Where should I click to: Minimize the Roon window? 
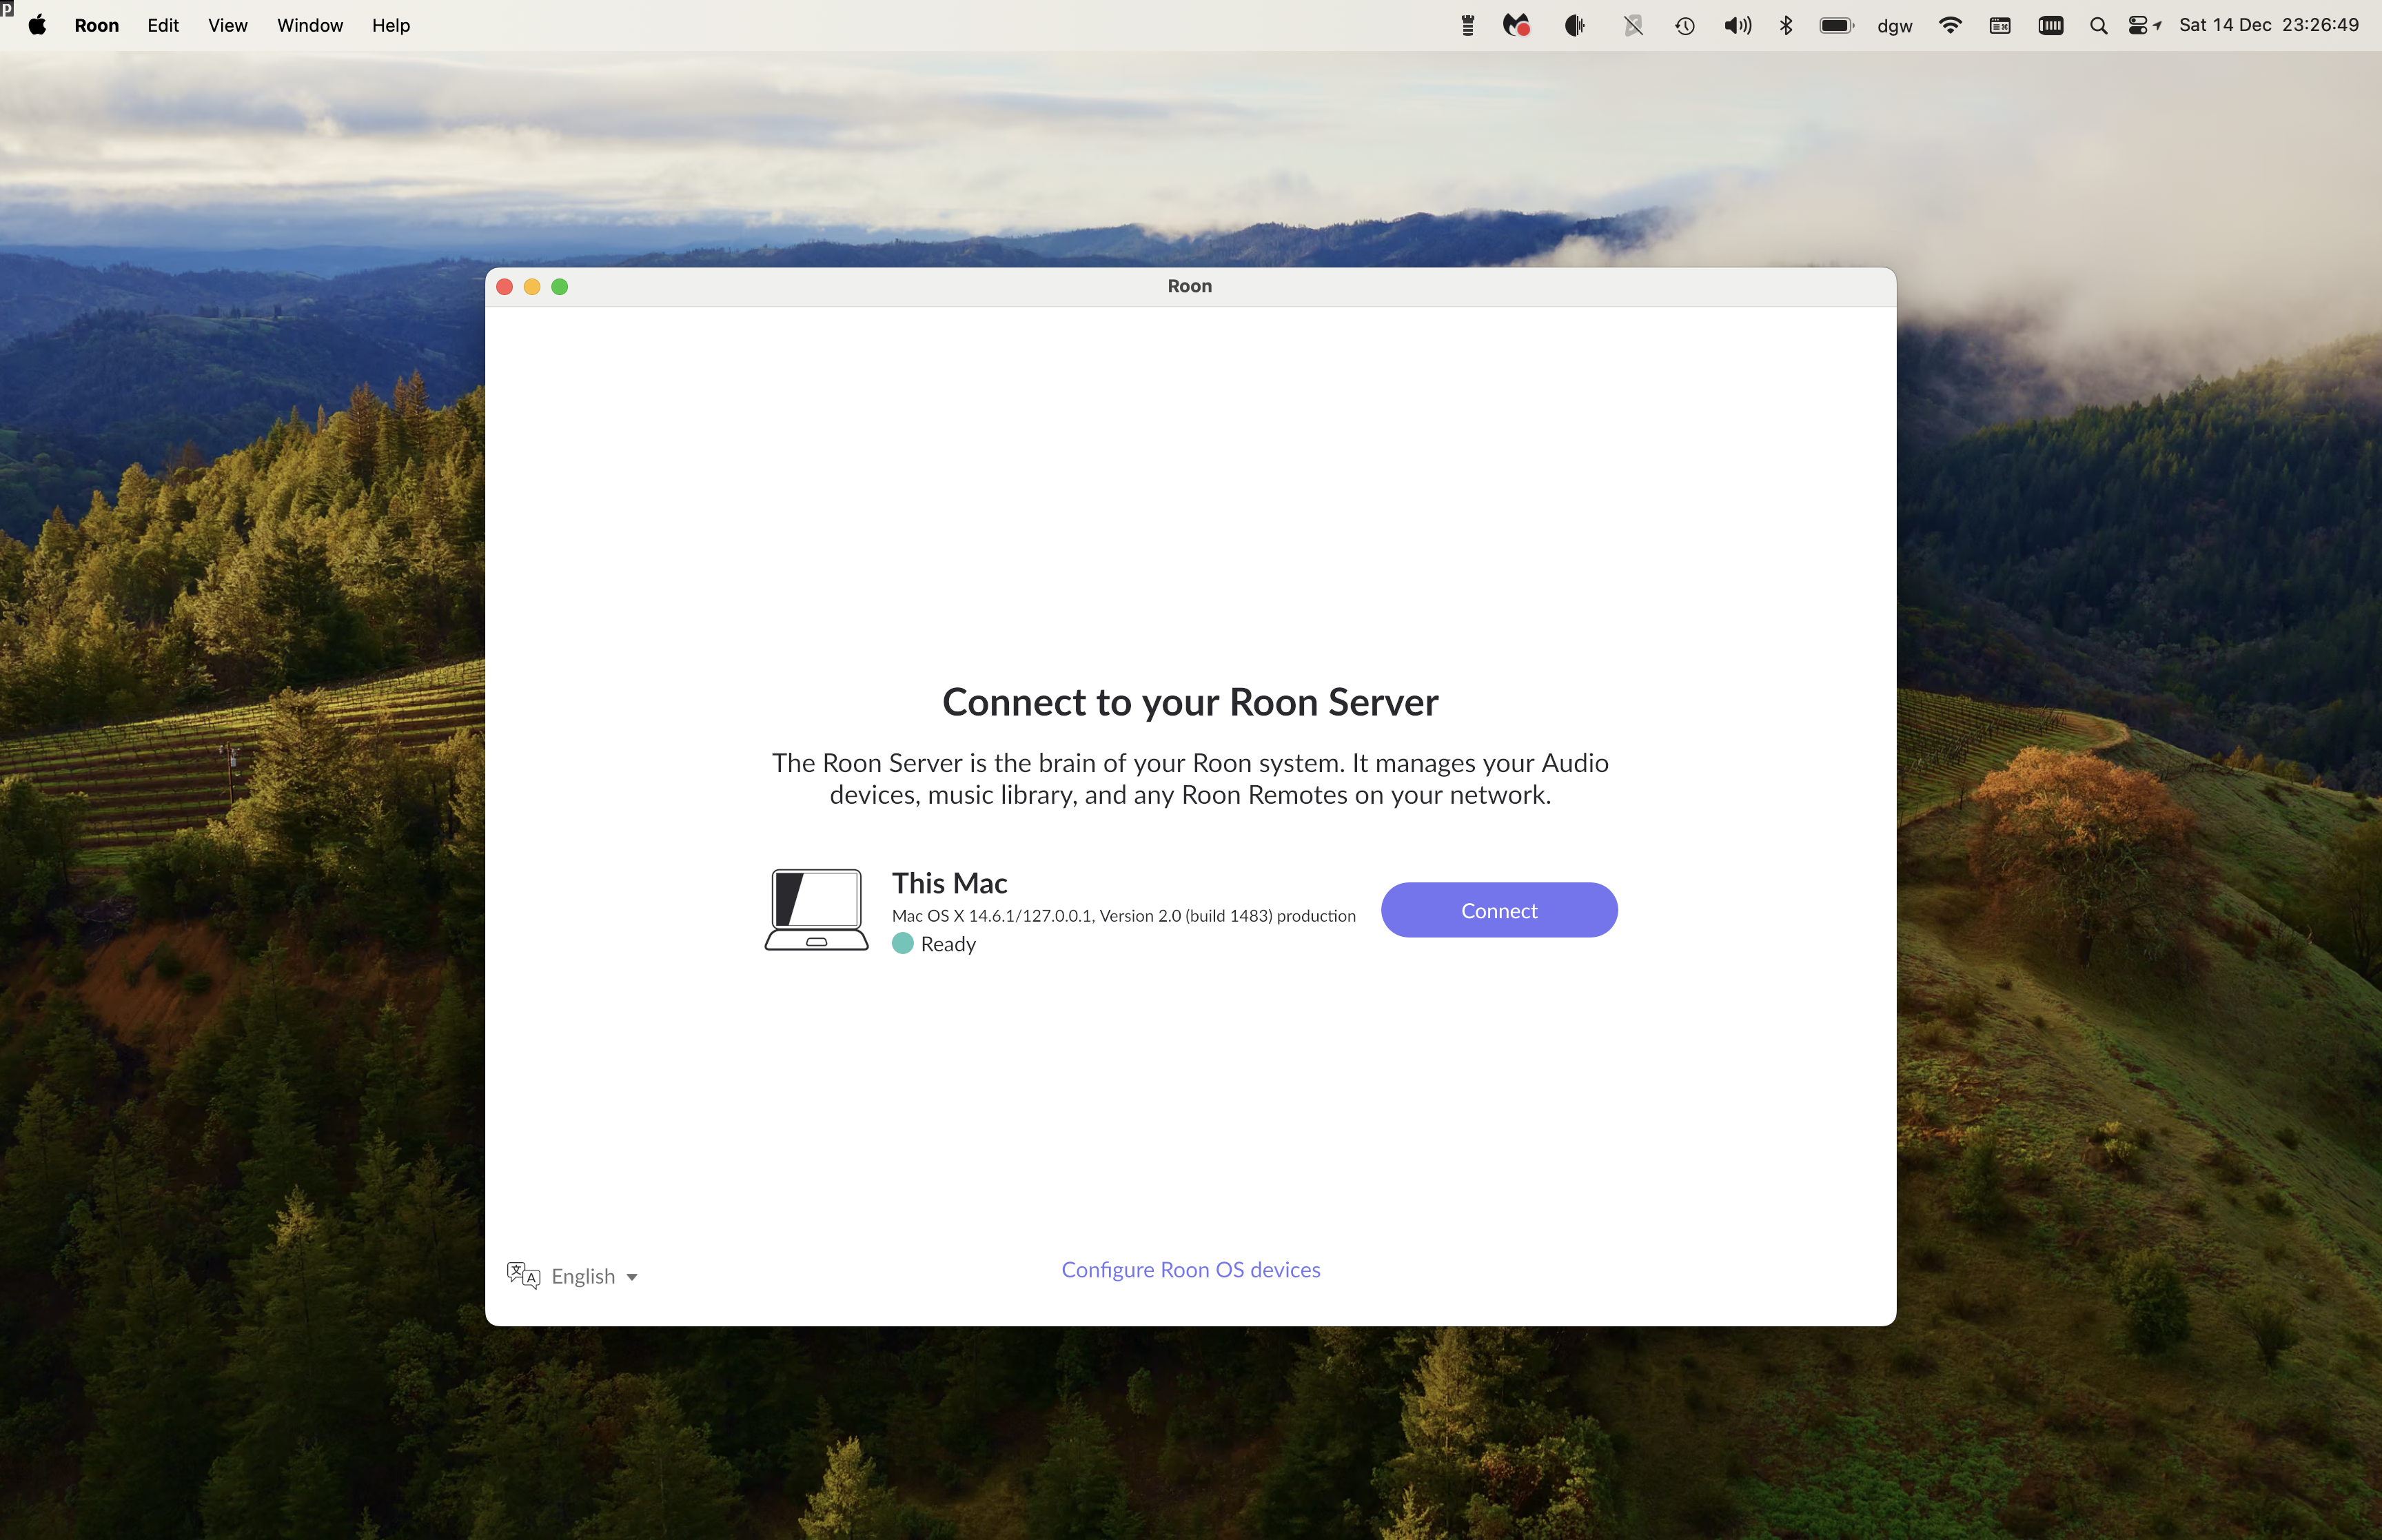pyautogui.click(x=532, y=287)
